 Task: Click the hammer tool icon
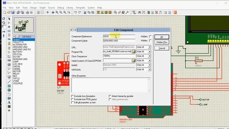tap(127, 13)
